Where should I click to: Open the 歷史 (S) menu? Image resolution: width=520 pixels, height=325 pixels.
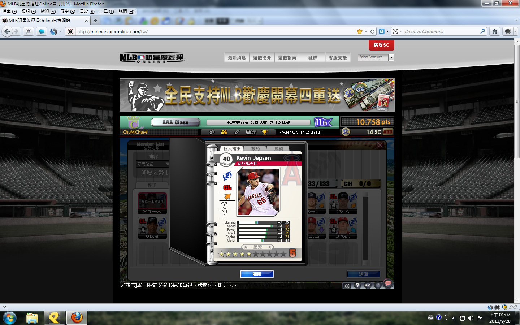[x=68, y=12]
